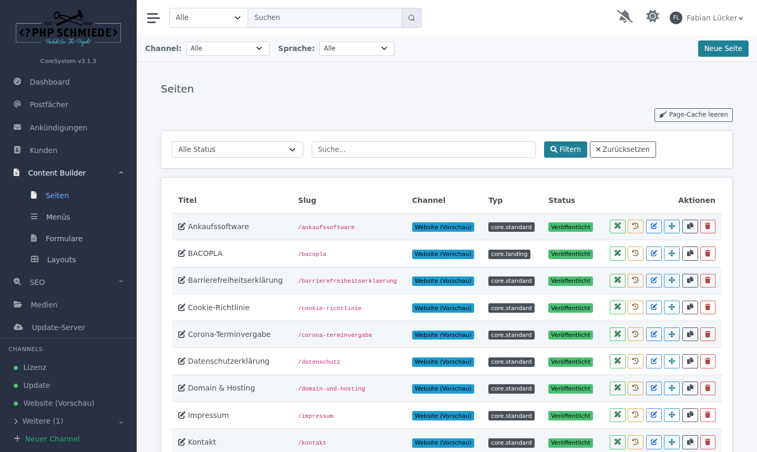This screenshot has height=452, width=757.
Task: Open the 'Alle Status' dropdown
Action: (238, 149)
